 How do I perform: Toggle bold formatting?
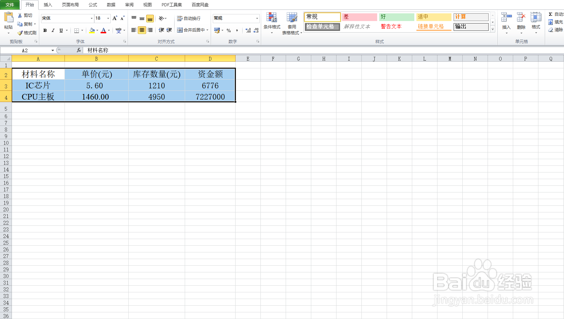click(45, 30)
